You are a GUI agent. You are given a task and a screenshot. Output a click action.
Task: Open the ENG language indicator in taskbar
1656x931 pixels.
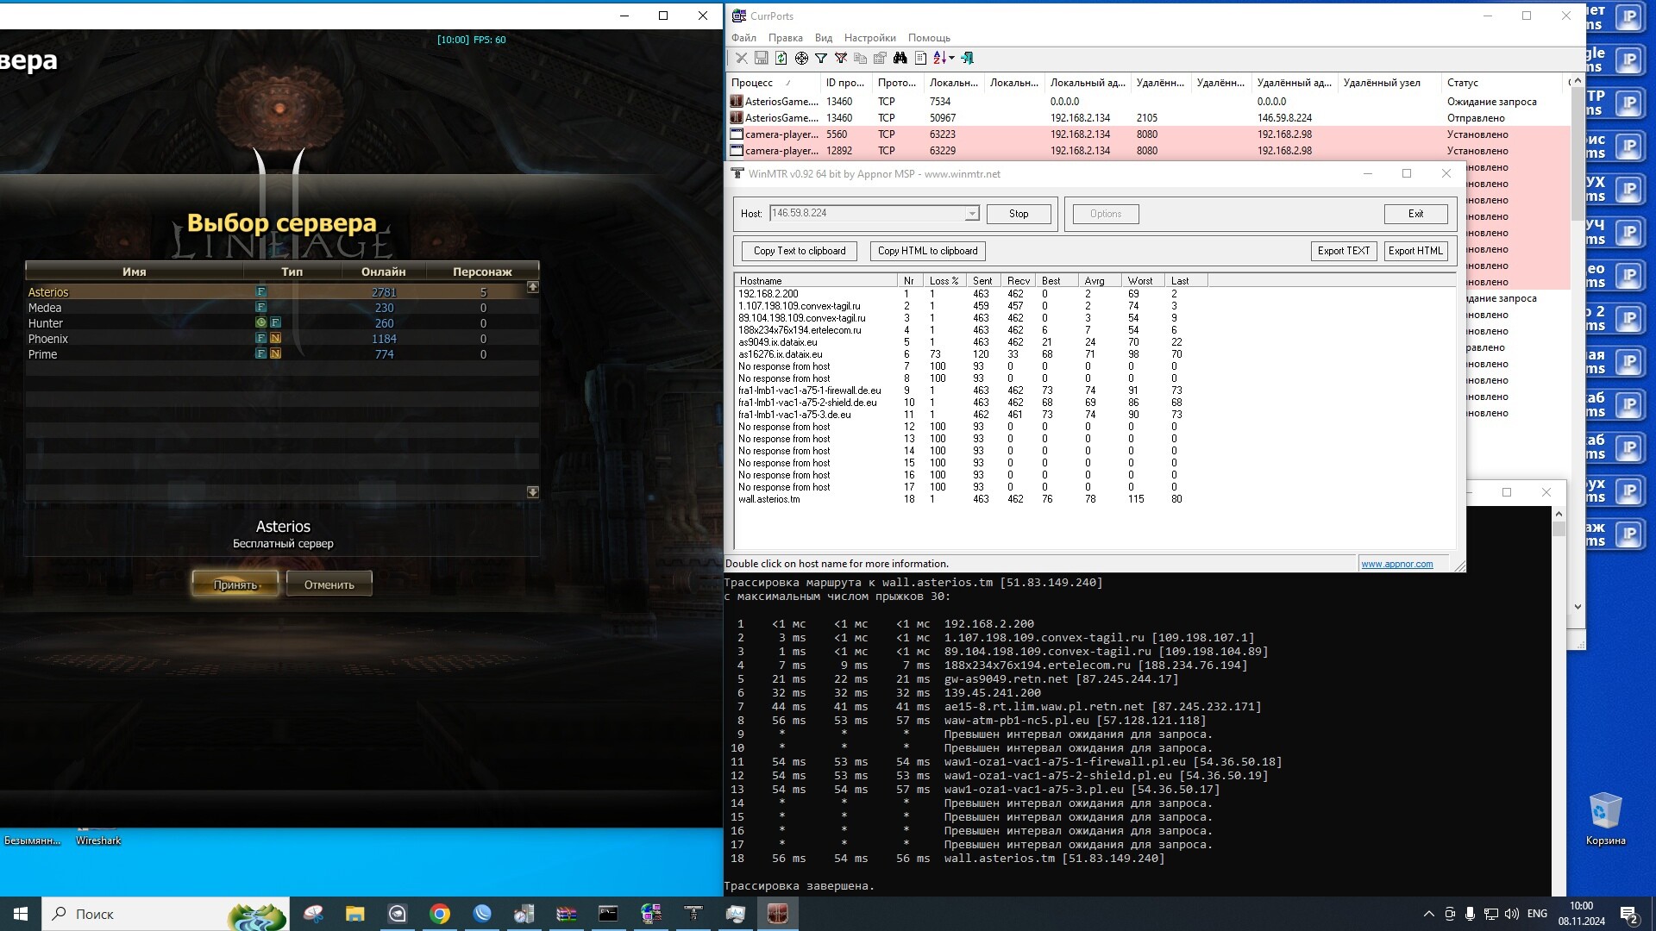(x=1537, y=914)
